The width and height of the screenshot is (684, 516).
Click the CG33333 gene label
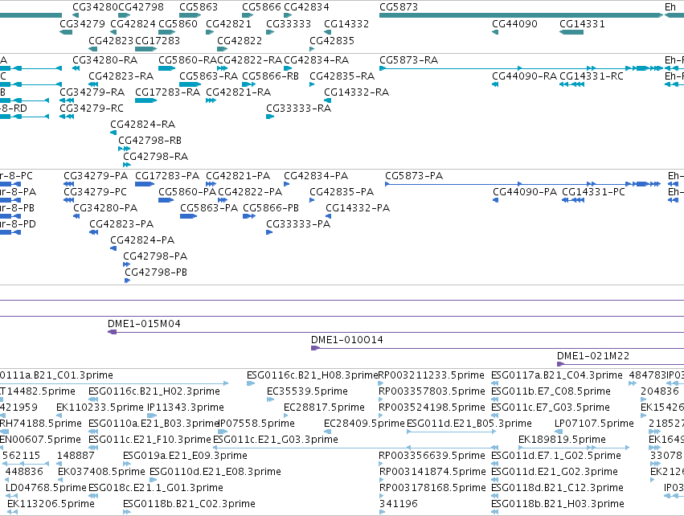pos(289,23)
